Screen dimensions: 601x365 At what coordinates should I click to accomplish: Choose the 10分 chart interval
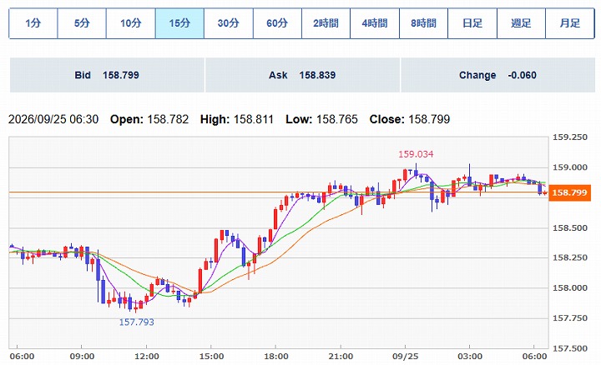(131, 23)
